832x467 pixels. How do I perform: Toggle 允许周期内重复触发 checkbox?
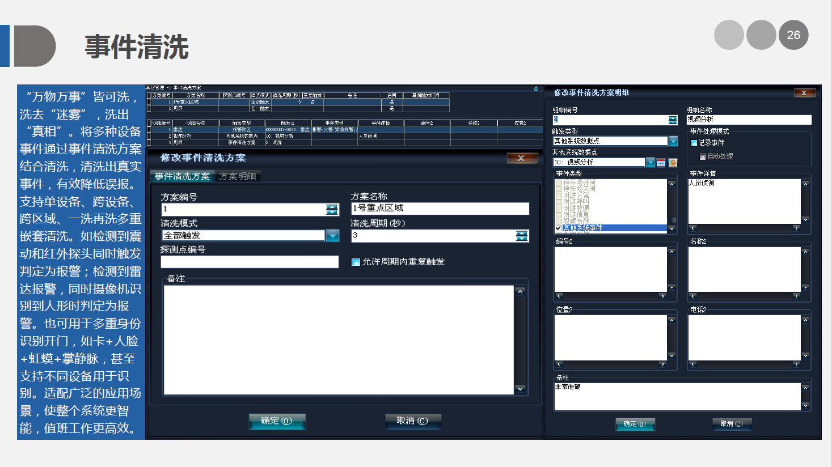point(356,262)
